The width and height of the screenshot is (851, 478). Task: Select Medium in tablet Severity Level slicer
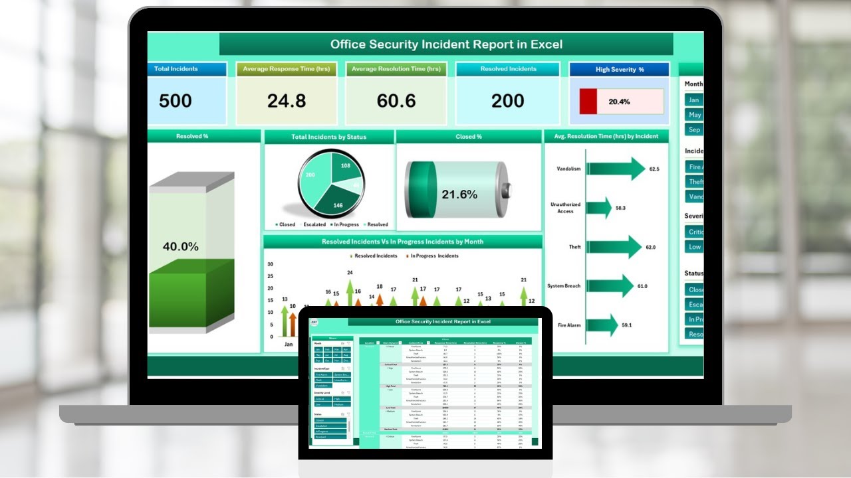pyautogui.click(x=342, y=404)
